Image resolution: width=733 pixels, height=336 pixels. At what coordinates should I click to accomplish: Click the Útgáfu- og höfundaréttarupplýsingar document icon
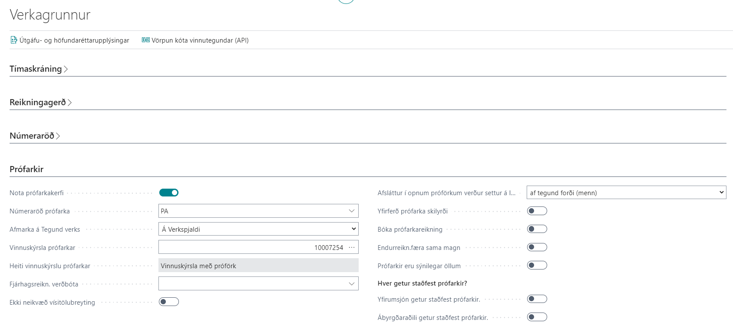[x=14, y=40]
